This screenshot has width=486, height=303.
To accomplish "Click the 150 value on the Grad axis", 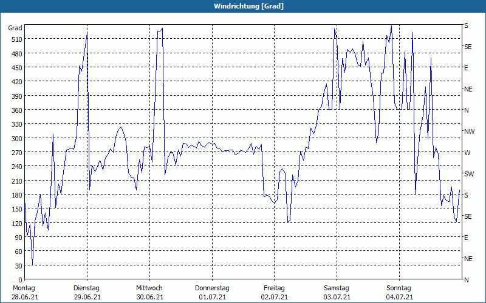I will (x=17, y=209).
